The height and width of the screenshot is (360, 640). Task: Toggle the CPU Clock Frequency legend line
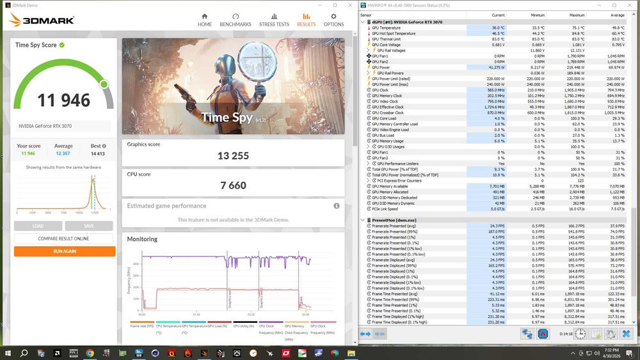(271, 327)
